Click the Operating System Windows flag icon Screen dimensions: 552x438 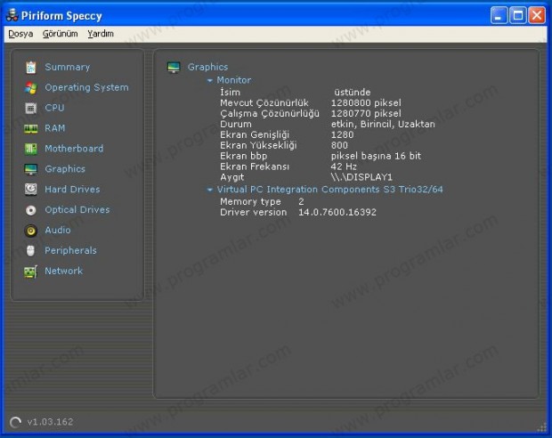(x=30, y=87)
